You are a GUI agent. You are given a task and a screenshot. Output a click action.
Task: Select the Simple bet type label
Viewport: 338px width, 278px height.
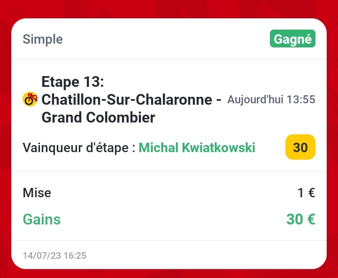(43, 39)
